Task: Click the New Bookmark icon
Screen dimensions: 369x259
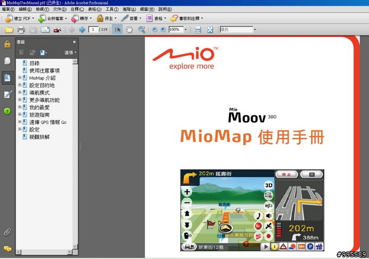Action: click(x=43, y=52)
